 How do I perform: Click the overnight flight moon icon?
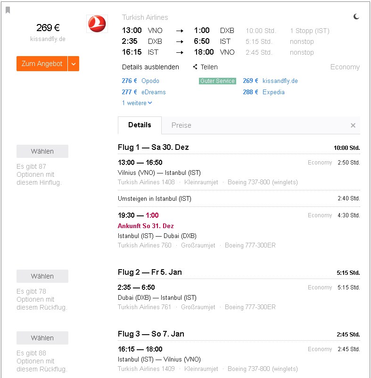coord(356,16)
